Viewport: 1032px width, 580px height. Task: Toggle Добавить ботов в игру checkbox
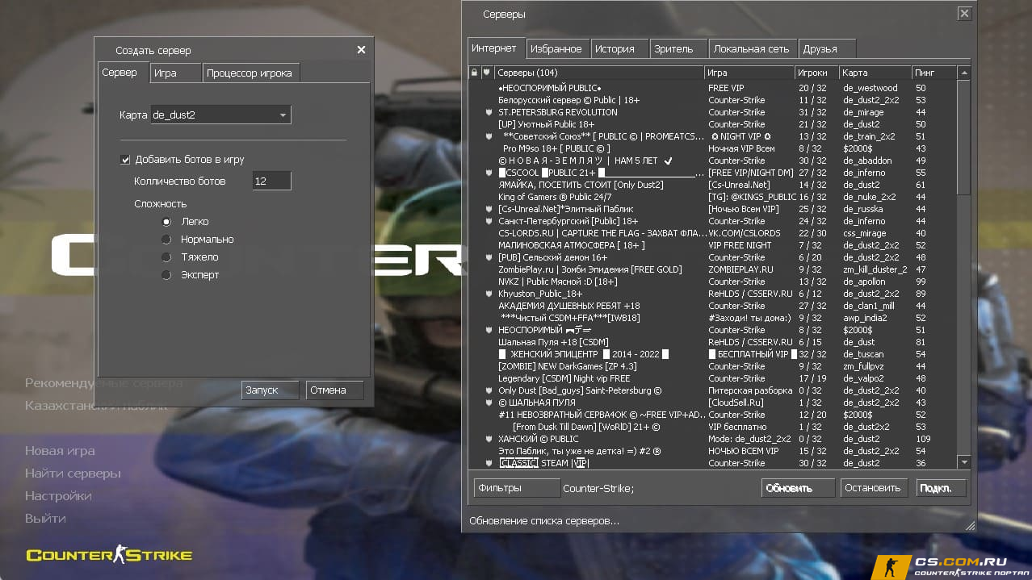click(125, 160)
